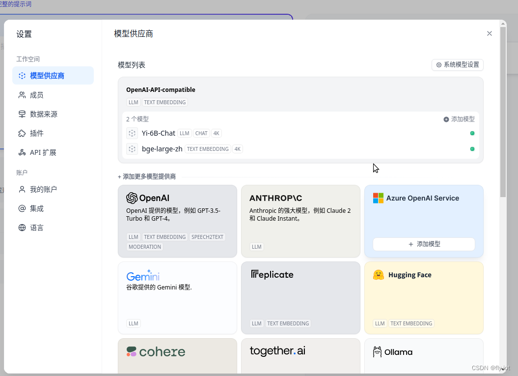Click the API 扩展 webhook icon
Screen dimensions: 518x376
click(x=22, y=152)
